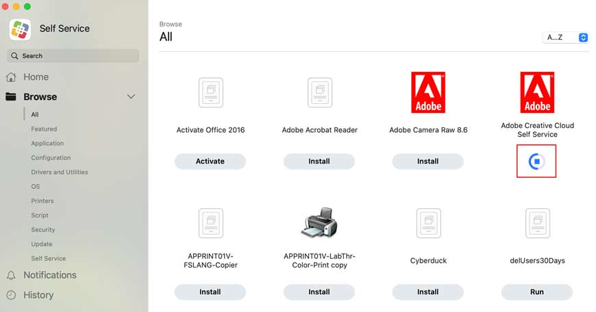Viewport: 596px width, 312px height.
Task: Click Adobe Creative Cloud Self Service title
Action: point(538,130)
